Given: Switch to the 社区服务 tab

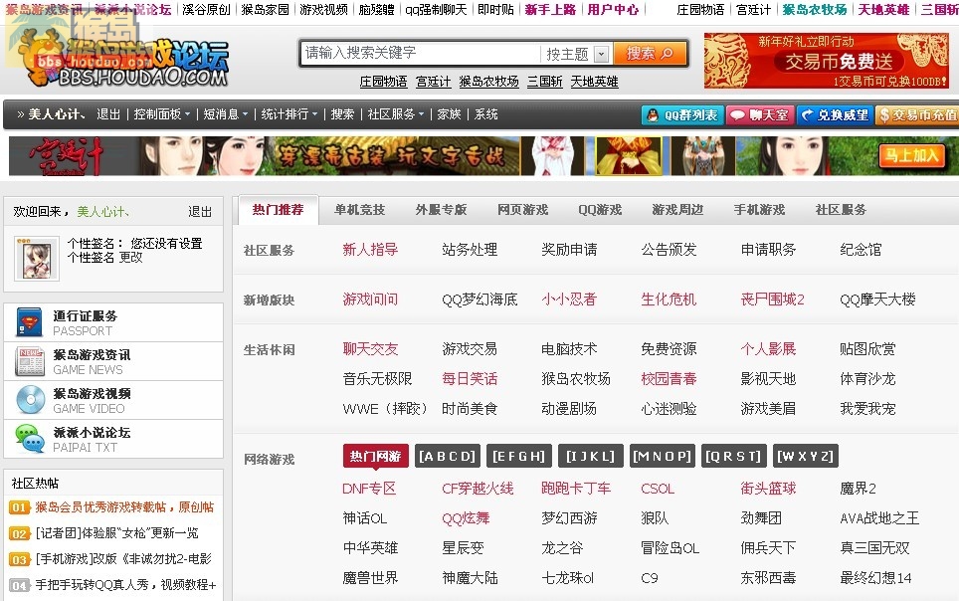Looking at the screenshot, I should click(x=841, y=210).
